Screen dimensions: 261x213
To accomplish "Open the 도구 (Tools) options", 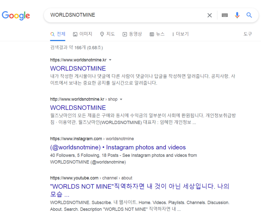I will 247,34.
